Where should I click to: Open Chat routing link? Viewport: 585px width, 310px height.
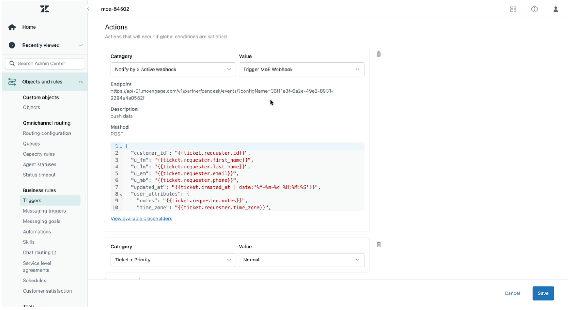click(x=37, y=253)
